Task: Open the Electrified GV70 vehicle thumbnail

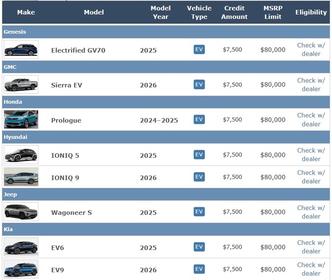Action: [x=21, y=49]
